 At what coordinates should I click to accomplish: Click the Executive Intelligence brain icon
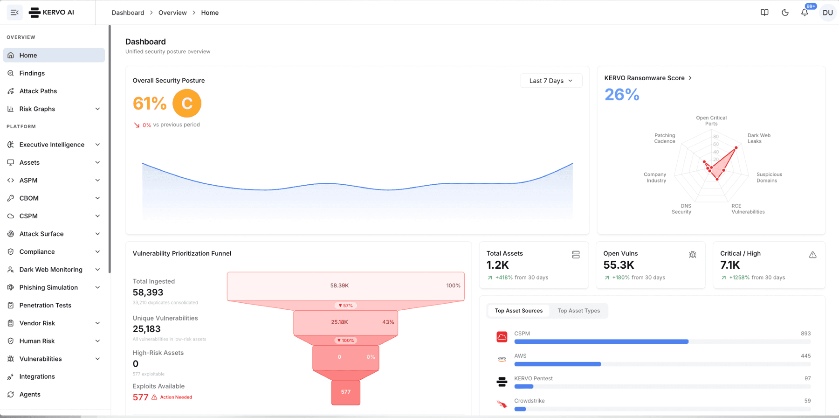coord(11,145)
